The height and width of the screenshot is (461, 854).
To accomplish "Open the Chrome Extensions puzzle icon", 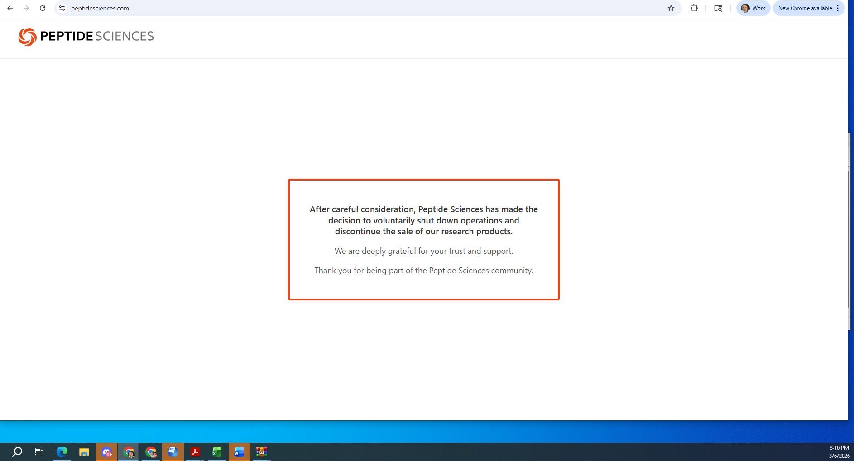I will click(x=694, y=8).
